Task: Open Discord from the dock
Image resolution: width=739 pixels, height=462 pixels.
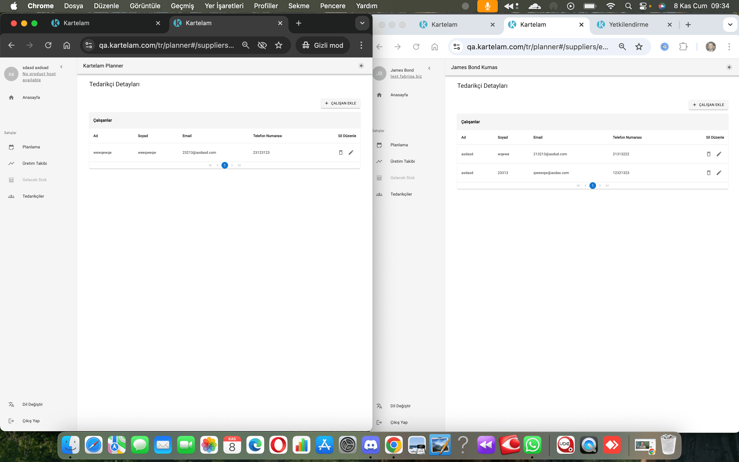Action: [x=371, y=445]
